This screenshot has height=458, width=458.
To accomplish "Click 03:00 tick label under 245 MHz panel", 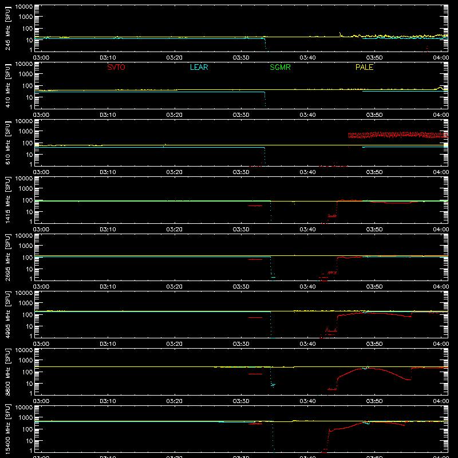I will point(41,58).
